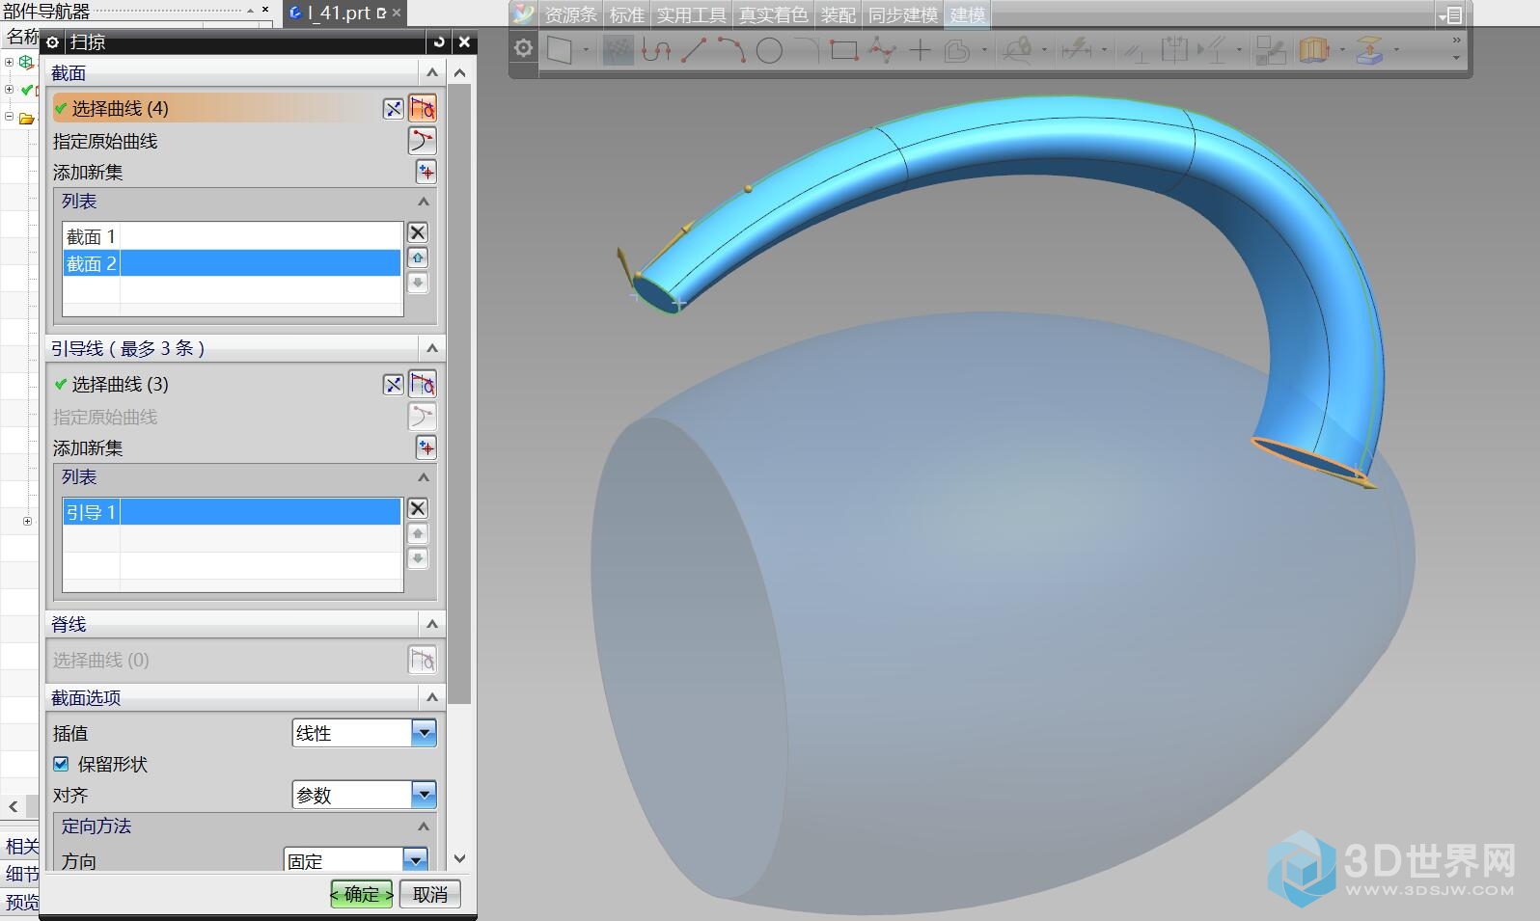Select the Line tool in toolbar

click(x=694, y=49)
